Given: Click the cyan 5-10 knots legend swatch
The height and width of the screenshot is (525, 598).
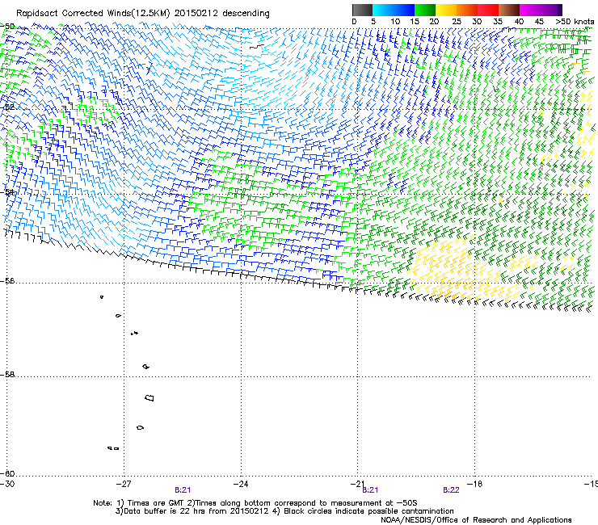Looking at the screenshot, I should tap(383, 10).
